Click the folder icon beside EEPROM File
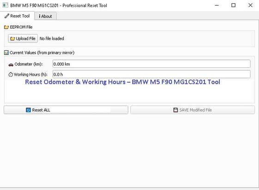259x190 pixels. tap(6, 27)
